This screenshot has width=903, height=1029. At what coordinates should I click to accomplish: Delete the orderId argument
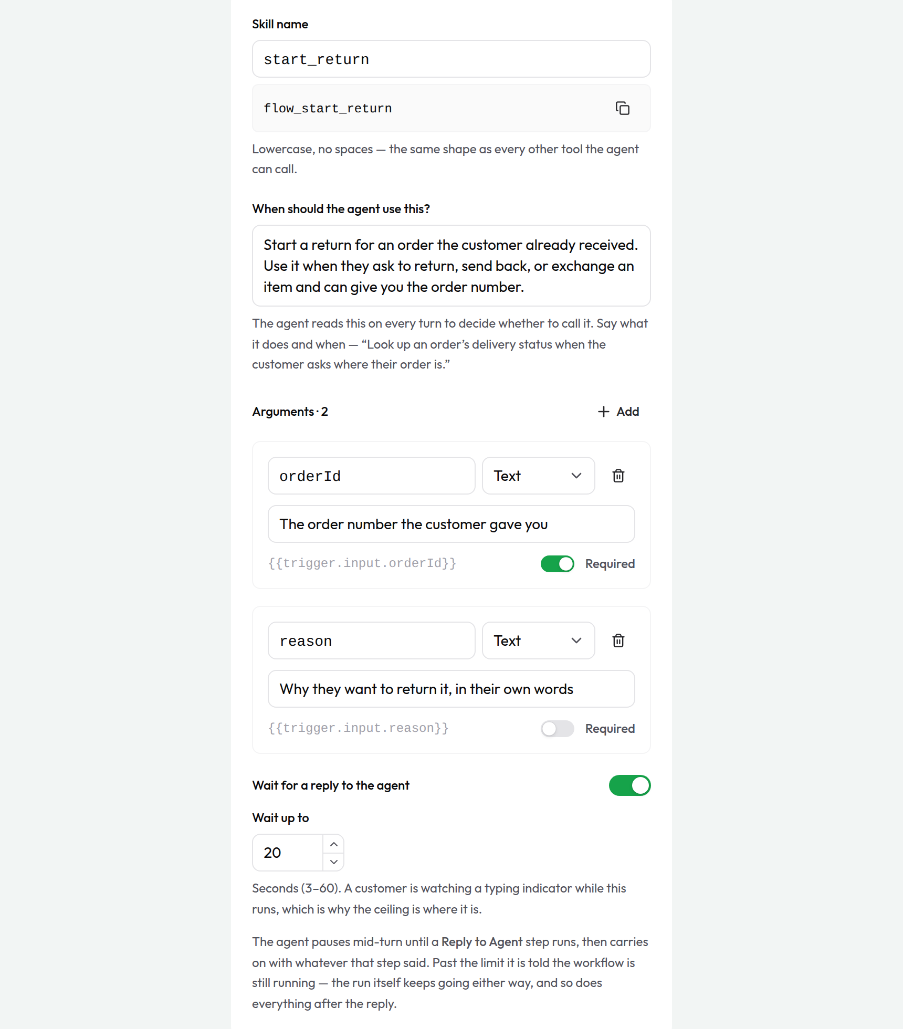(618, 476)
